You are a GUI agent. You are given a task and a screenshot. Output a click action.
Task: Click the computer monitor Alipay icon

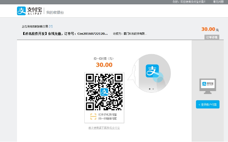coord(208,85)
